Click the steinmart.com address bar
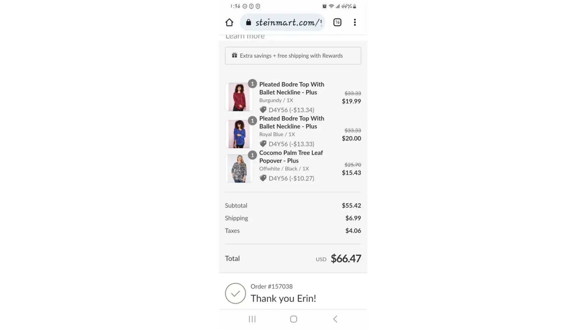 [282, 22]
